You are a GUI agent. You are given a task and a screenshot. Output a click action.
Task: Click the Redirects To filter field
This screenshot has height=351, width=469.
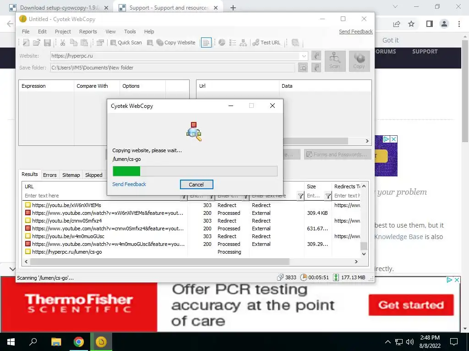(x=347, y=196)
